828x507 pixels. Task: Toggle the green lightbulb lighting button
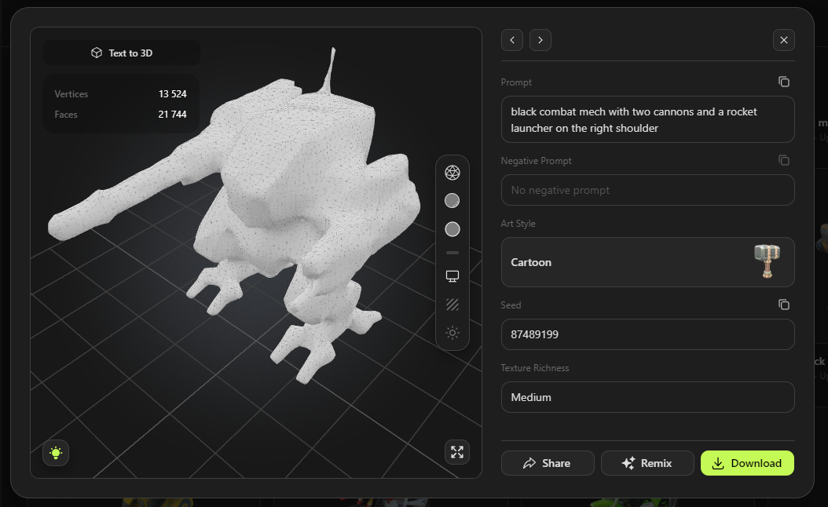tap(56, 453)
